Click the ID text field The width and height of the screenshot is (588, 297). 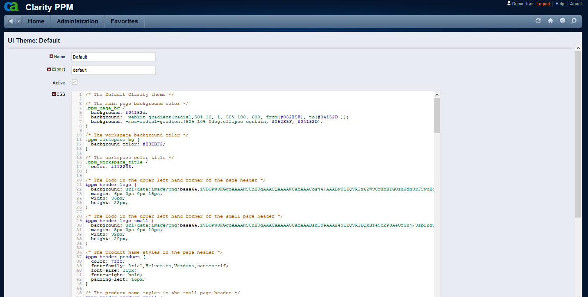[x=114, y=70]
